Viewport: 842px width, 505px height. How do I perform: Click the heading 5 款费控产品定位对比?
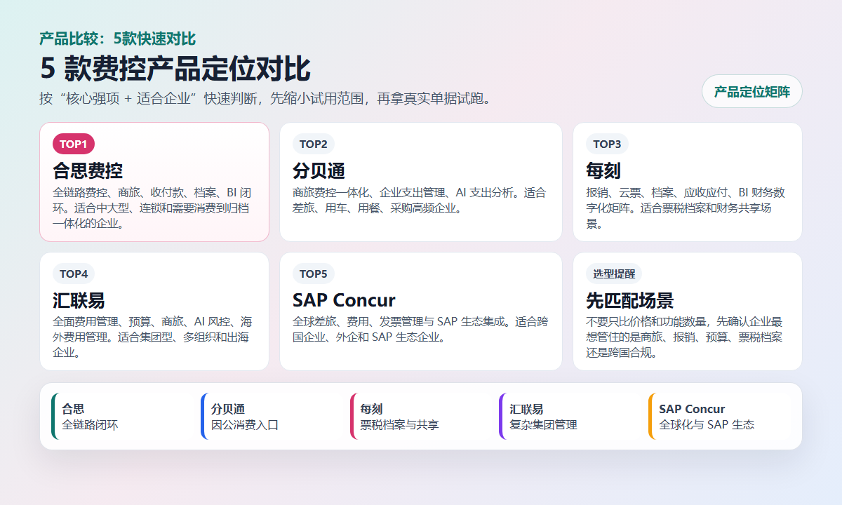[x=175, y=69]
